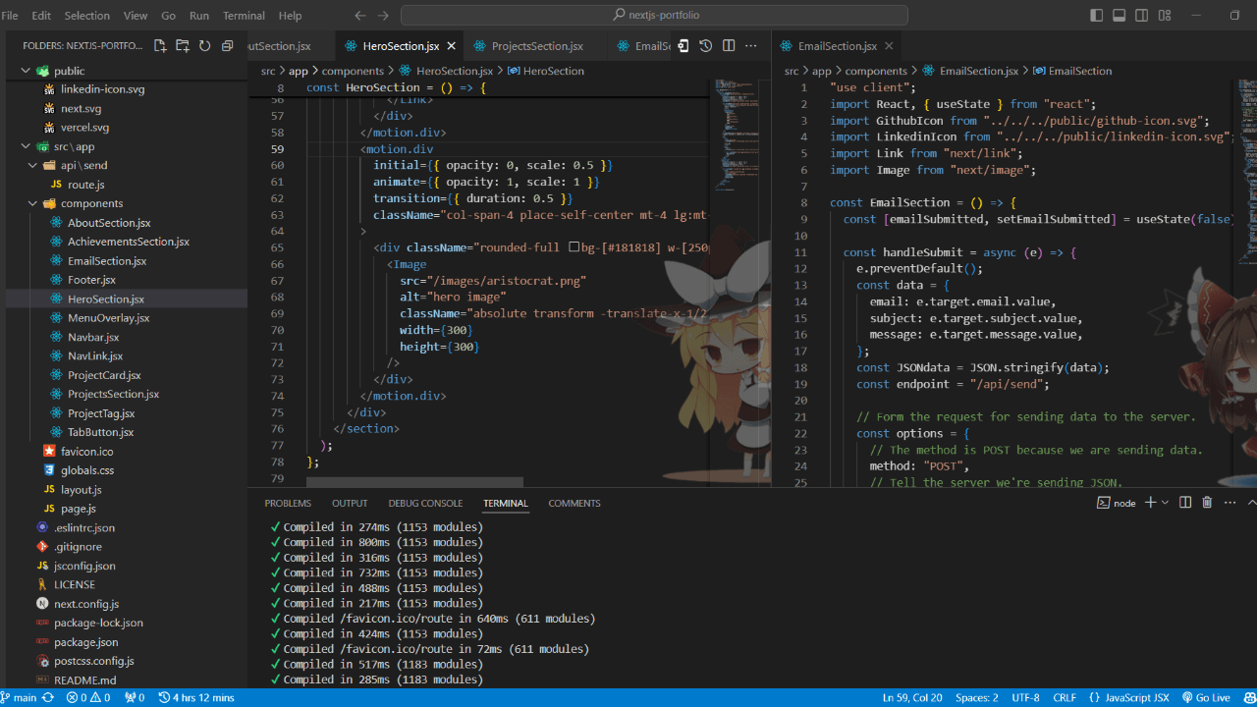The width and height of the screenshot is (1257, 707).
Task: Switch to the DEBUG CONSOLE tab
Action: 425,503
